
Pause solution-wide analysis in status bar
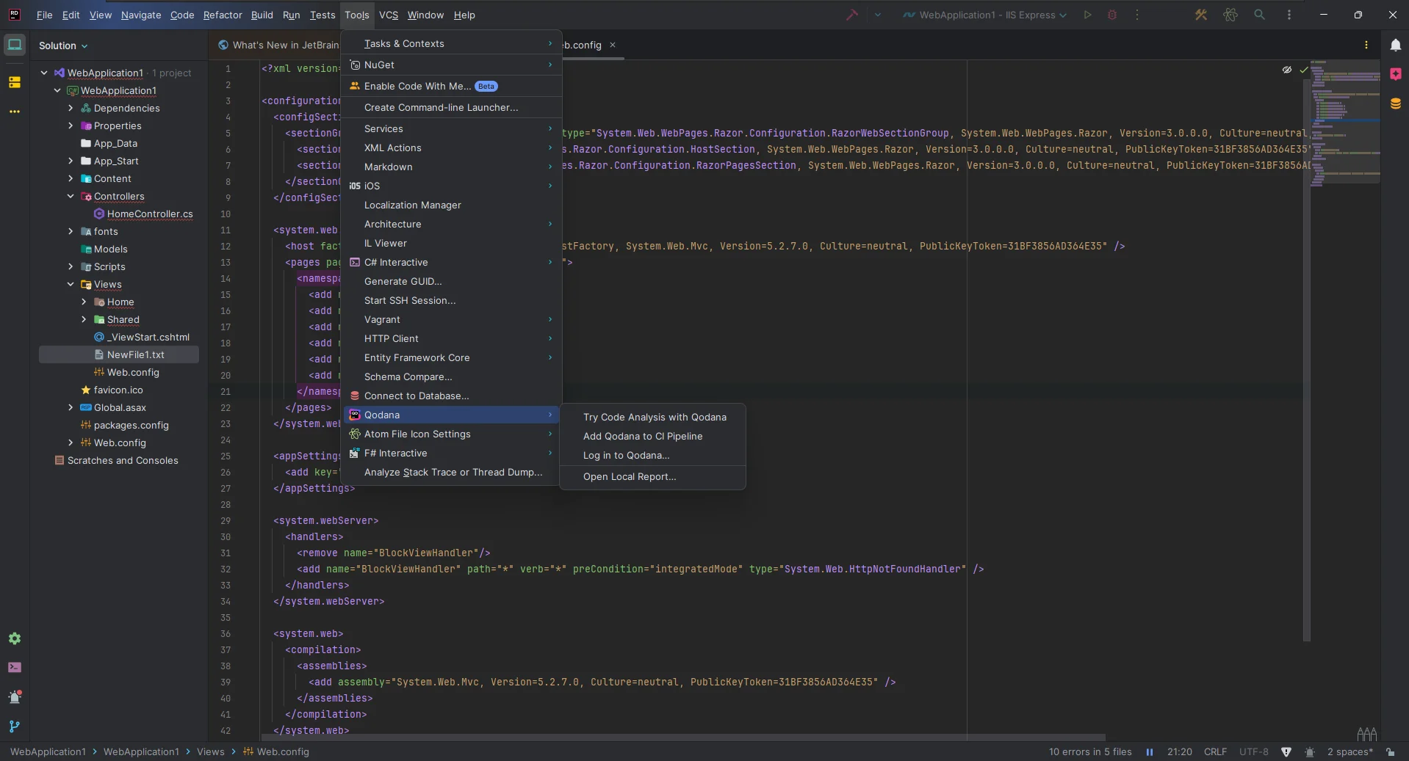pyautogui.click(x=1150, y=751)
